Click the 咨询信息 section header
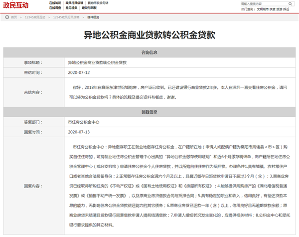Viewport: 299px width, 237px height. click(149, 52)
